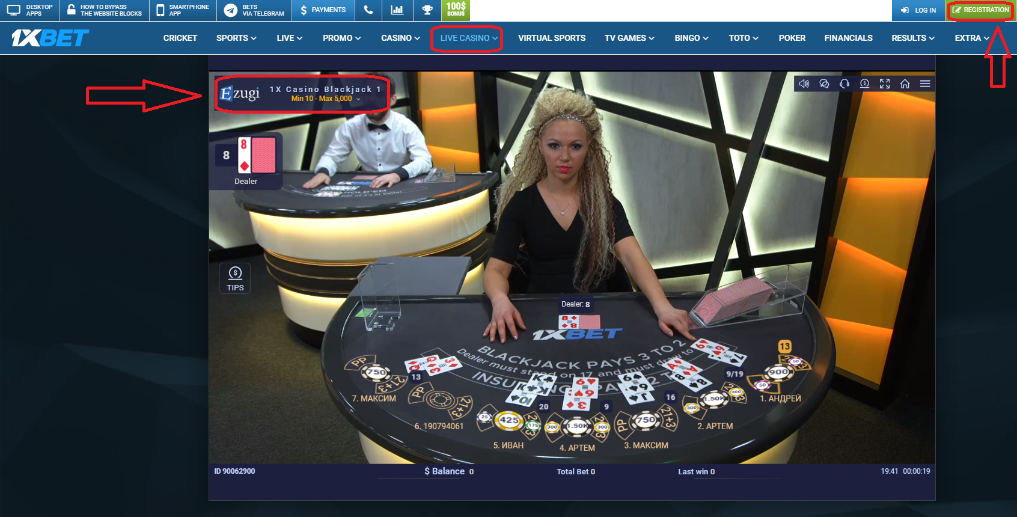Click the Last win 0 text
The image size is (1017, 517).
coord(696,472)
